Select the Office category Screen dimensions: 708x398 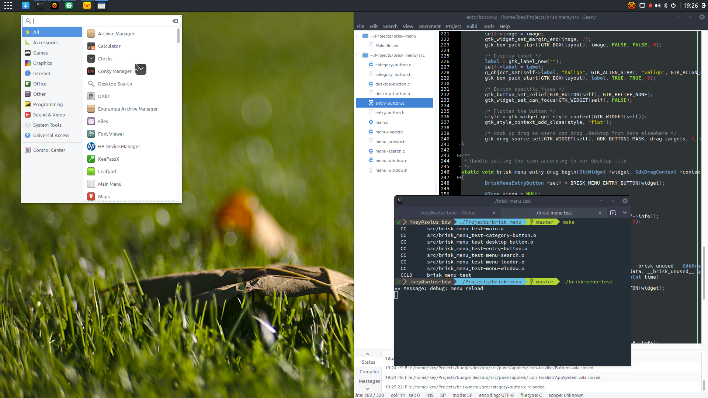[52, 84]
